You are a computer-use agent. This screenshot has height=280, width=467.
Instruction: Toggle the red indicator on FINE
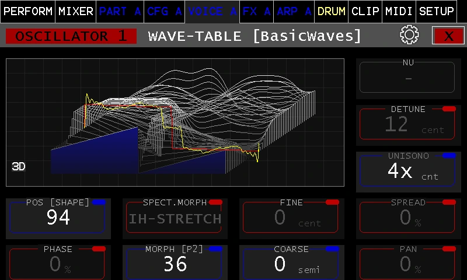pyautogui.click(x=332, y=202)
